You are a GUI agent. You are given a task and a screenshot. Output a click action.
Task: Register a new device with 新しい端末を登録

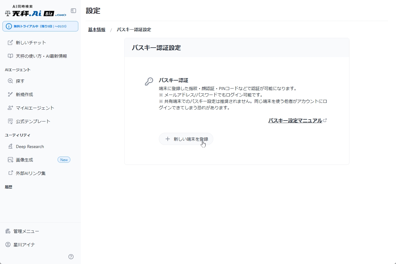[186, 139]
